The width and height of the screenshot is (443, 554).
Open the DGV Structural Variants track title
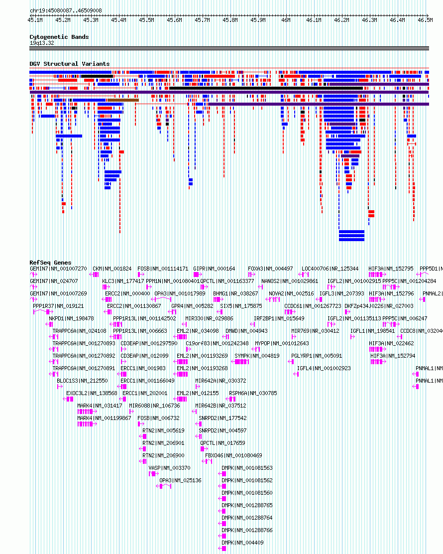[70, 64]
